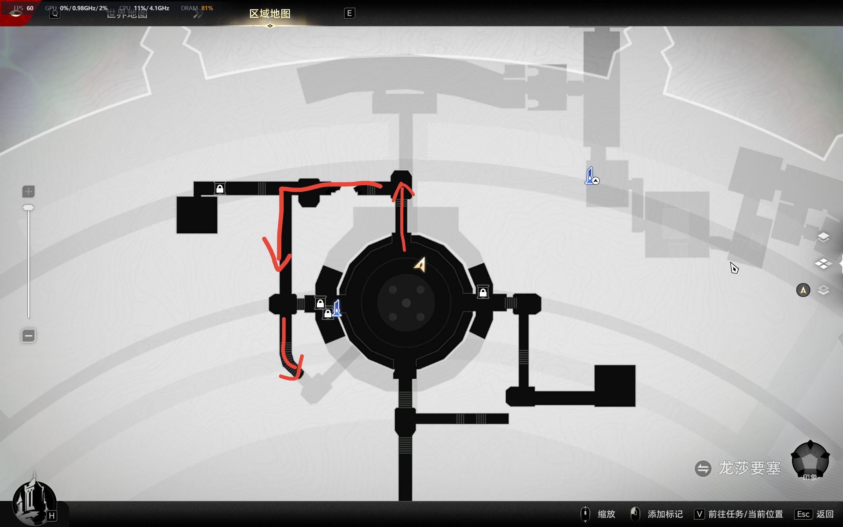
Task: Click the zoom in plus button
Action: 29,191
